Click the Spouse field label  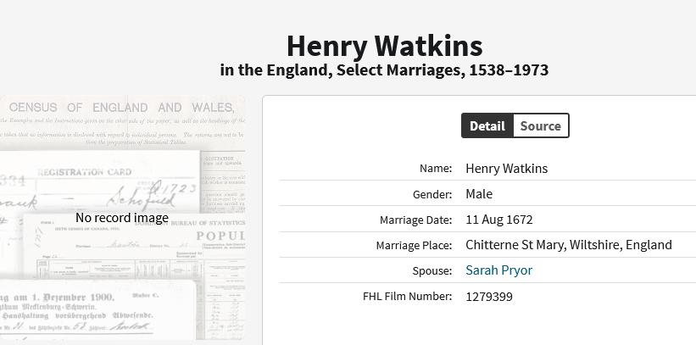(432, 271)
